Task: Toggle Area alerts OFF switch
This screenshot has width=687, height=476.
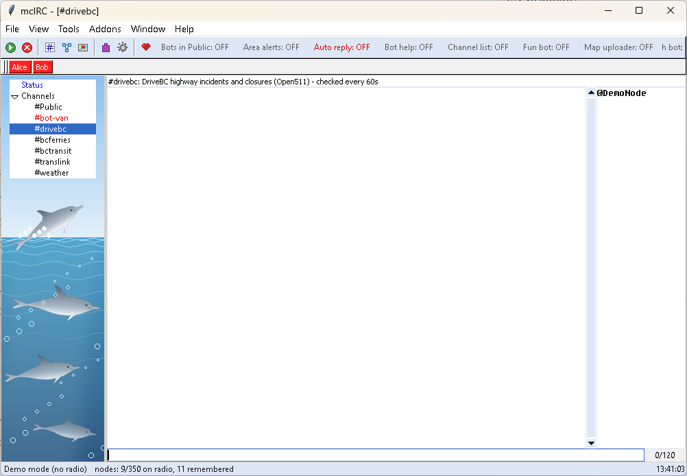Action: [272, 47]
